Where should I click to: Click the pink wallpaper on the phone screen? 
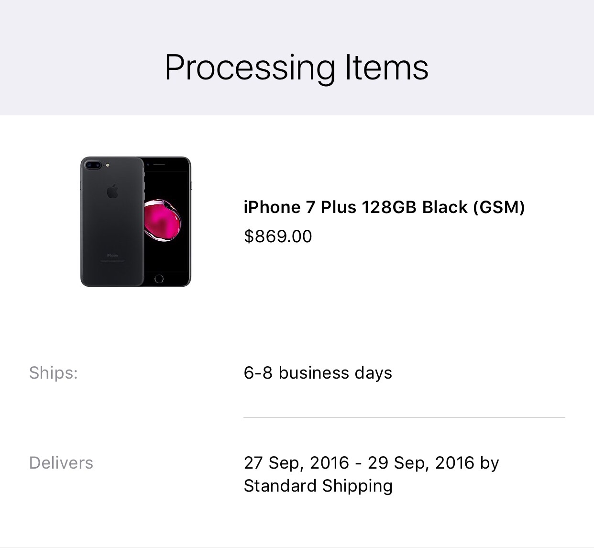click(163, 220)
